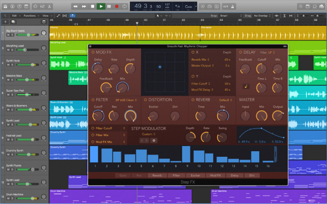Click the waveform zoom icon
This screenshot has width=327, height=204.
click(277, 16)
